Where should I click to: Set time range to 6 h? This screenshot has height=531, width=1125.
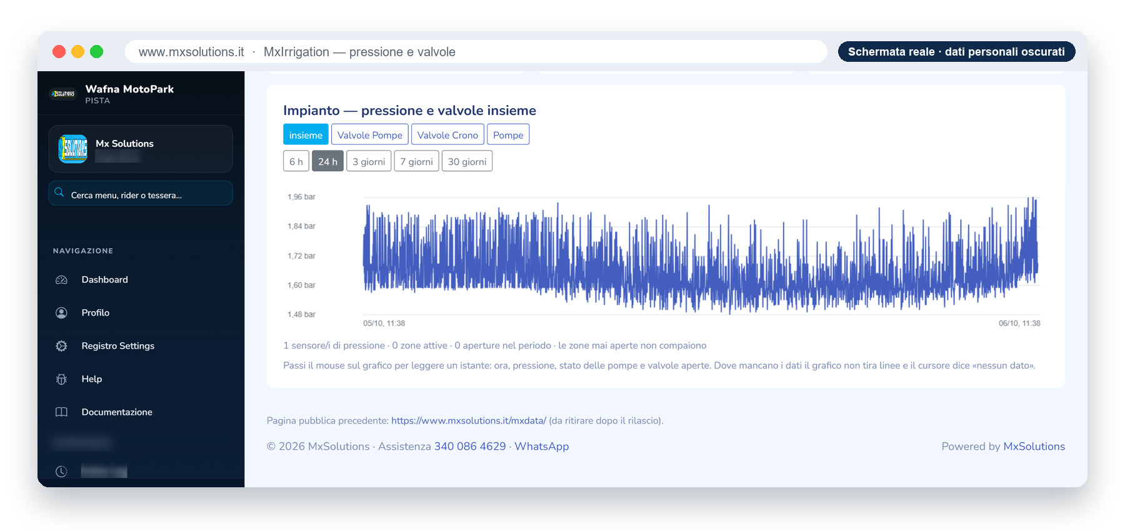(x=296, y=161)
